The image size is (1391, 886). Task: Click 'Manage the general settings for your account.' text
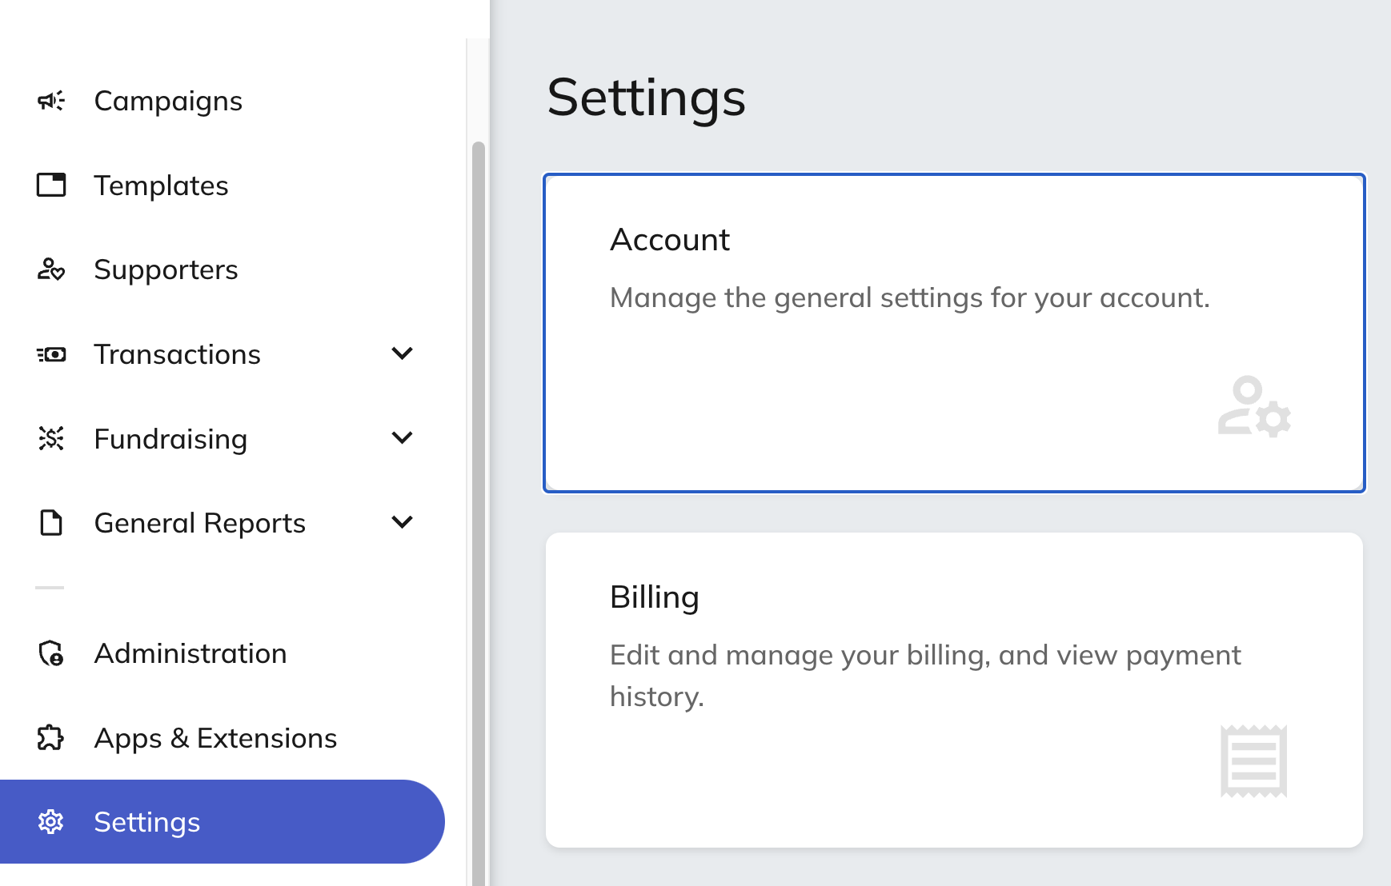pyautogui.click(x=910, y=297)
